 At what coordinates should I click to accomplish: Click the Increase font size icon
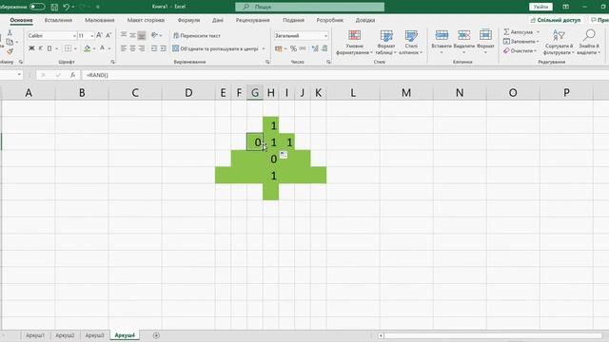(99, 35)
